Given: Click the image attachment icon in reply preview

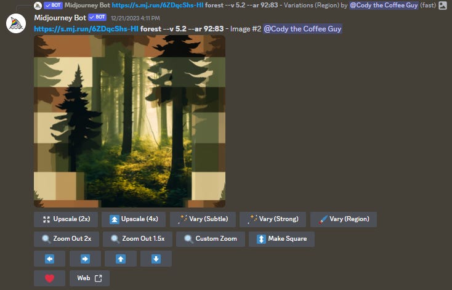Looking at the screenshot, I should coord(443,5).
